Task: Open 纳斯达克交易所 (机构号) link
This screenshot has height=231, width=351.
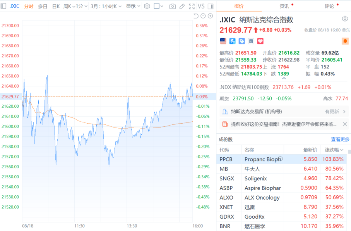Action: click(x=256, y=112)
